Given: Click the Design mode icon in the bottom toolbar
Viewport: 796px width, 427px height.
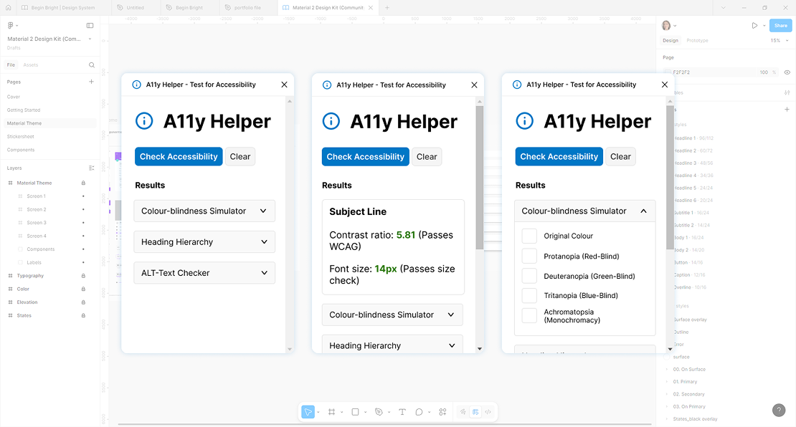Looking at the screenshot, I should (475, 412).
